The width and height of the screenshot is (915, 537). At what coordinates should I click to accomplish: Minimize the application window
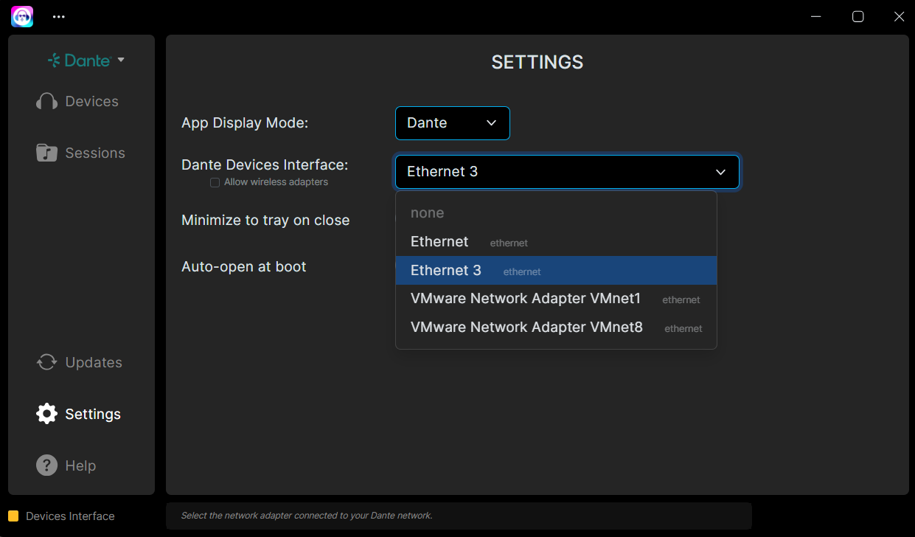[816, 16]
